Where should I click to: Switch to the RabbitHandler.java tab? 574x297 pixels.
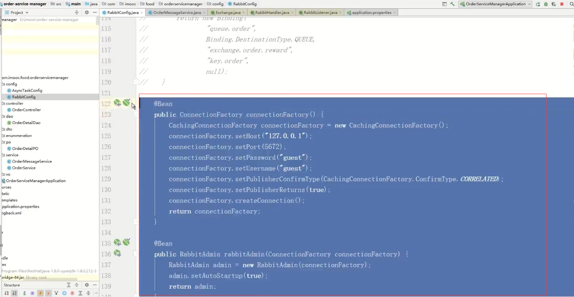[272, 12]
